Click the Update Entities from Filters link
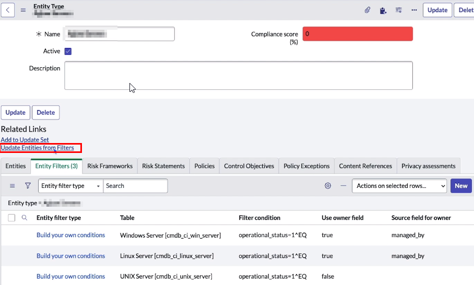The width and height of the screenshot is (474, 285). [38, 148]
